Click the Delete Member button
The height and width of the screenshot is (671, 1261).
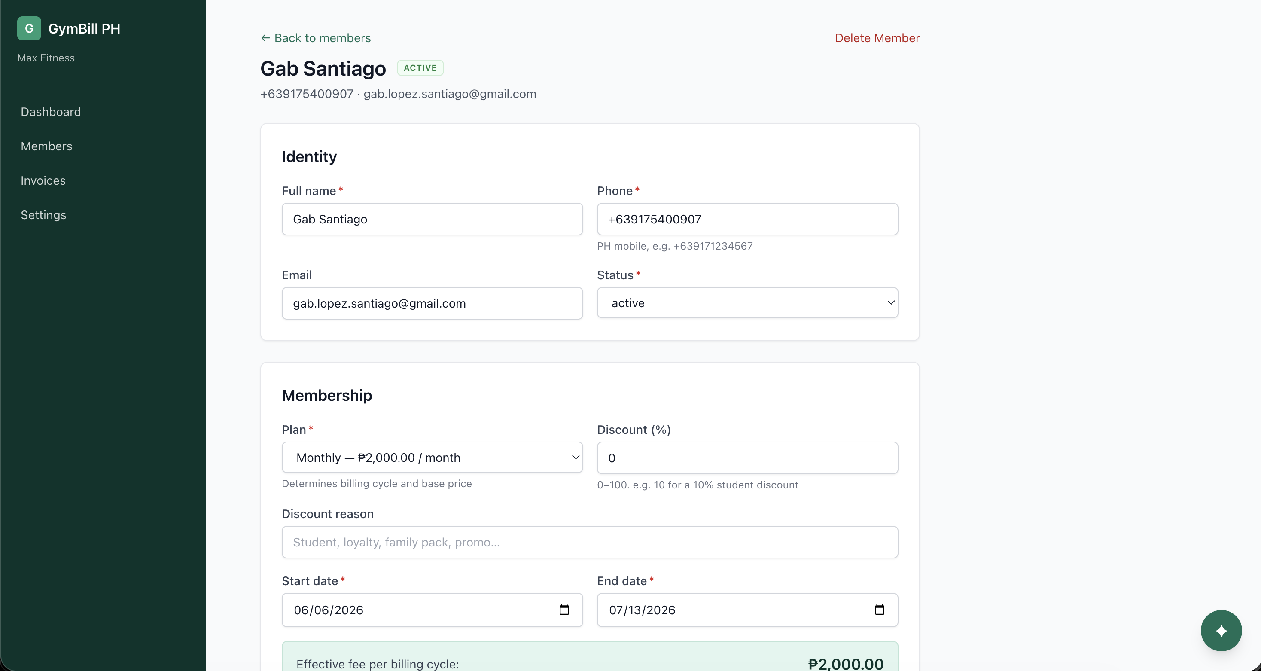[x=877, y=38]
